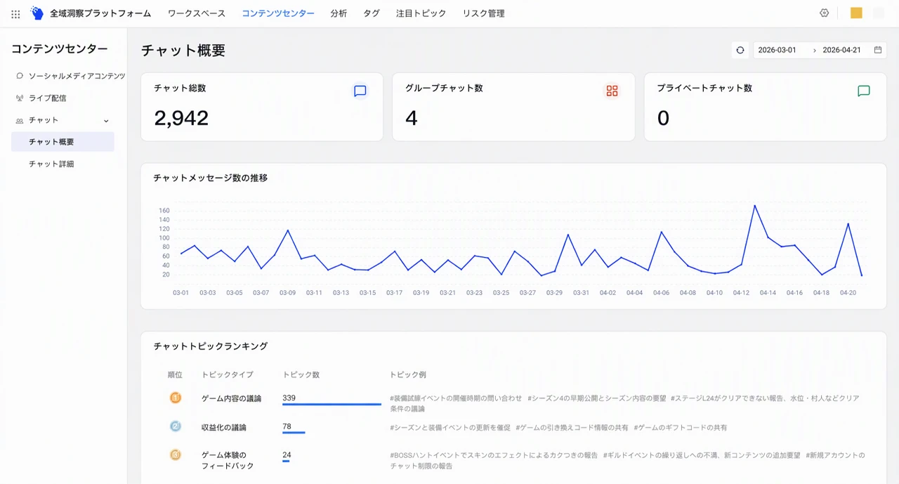899x484 pixels.
Task: Click topic count 78 link
Action: pos(287,426)
